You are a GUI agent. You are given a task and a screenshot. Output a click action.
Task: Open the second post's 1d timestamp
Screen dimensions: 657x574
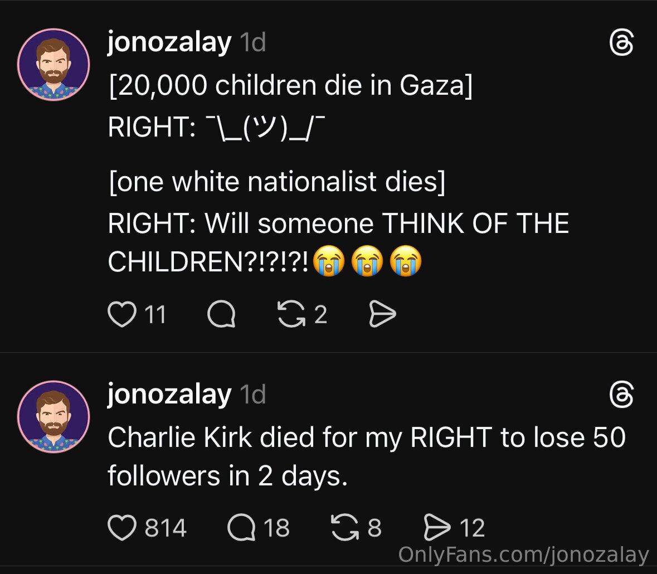(x=252, y=395)
